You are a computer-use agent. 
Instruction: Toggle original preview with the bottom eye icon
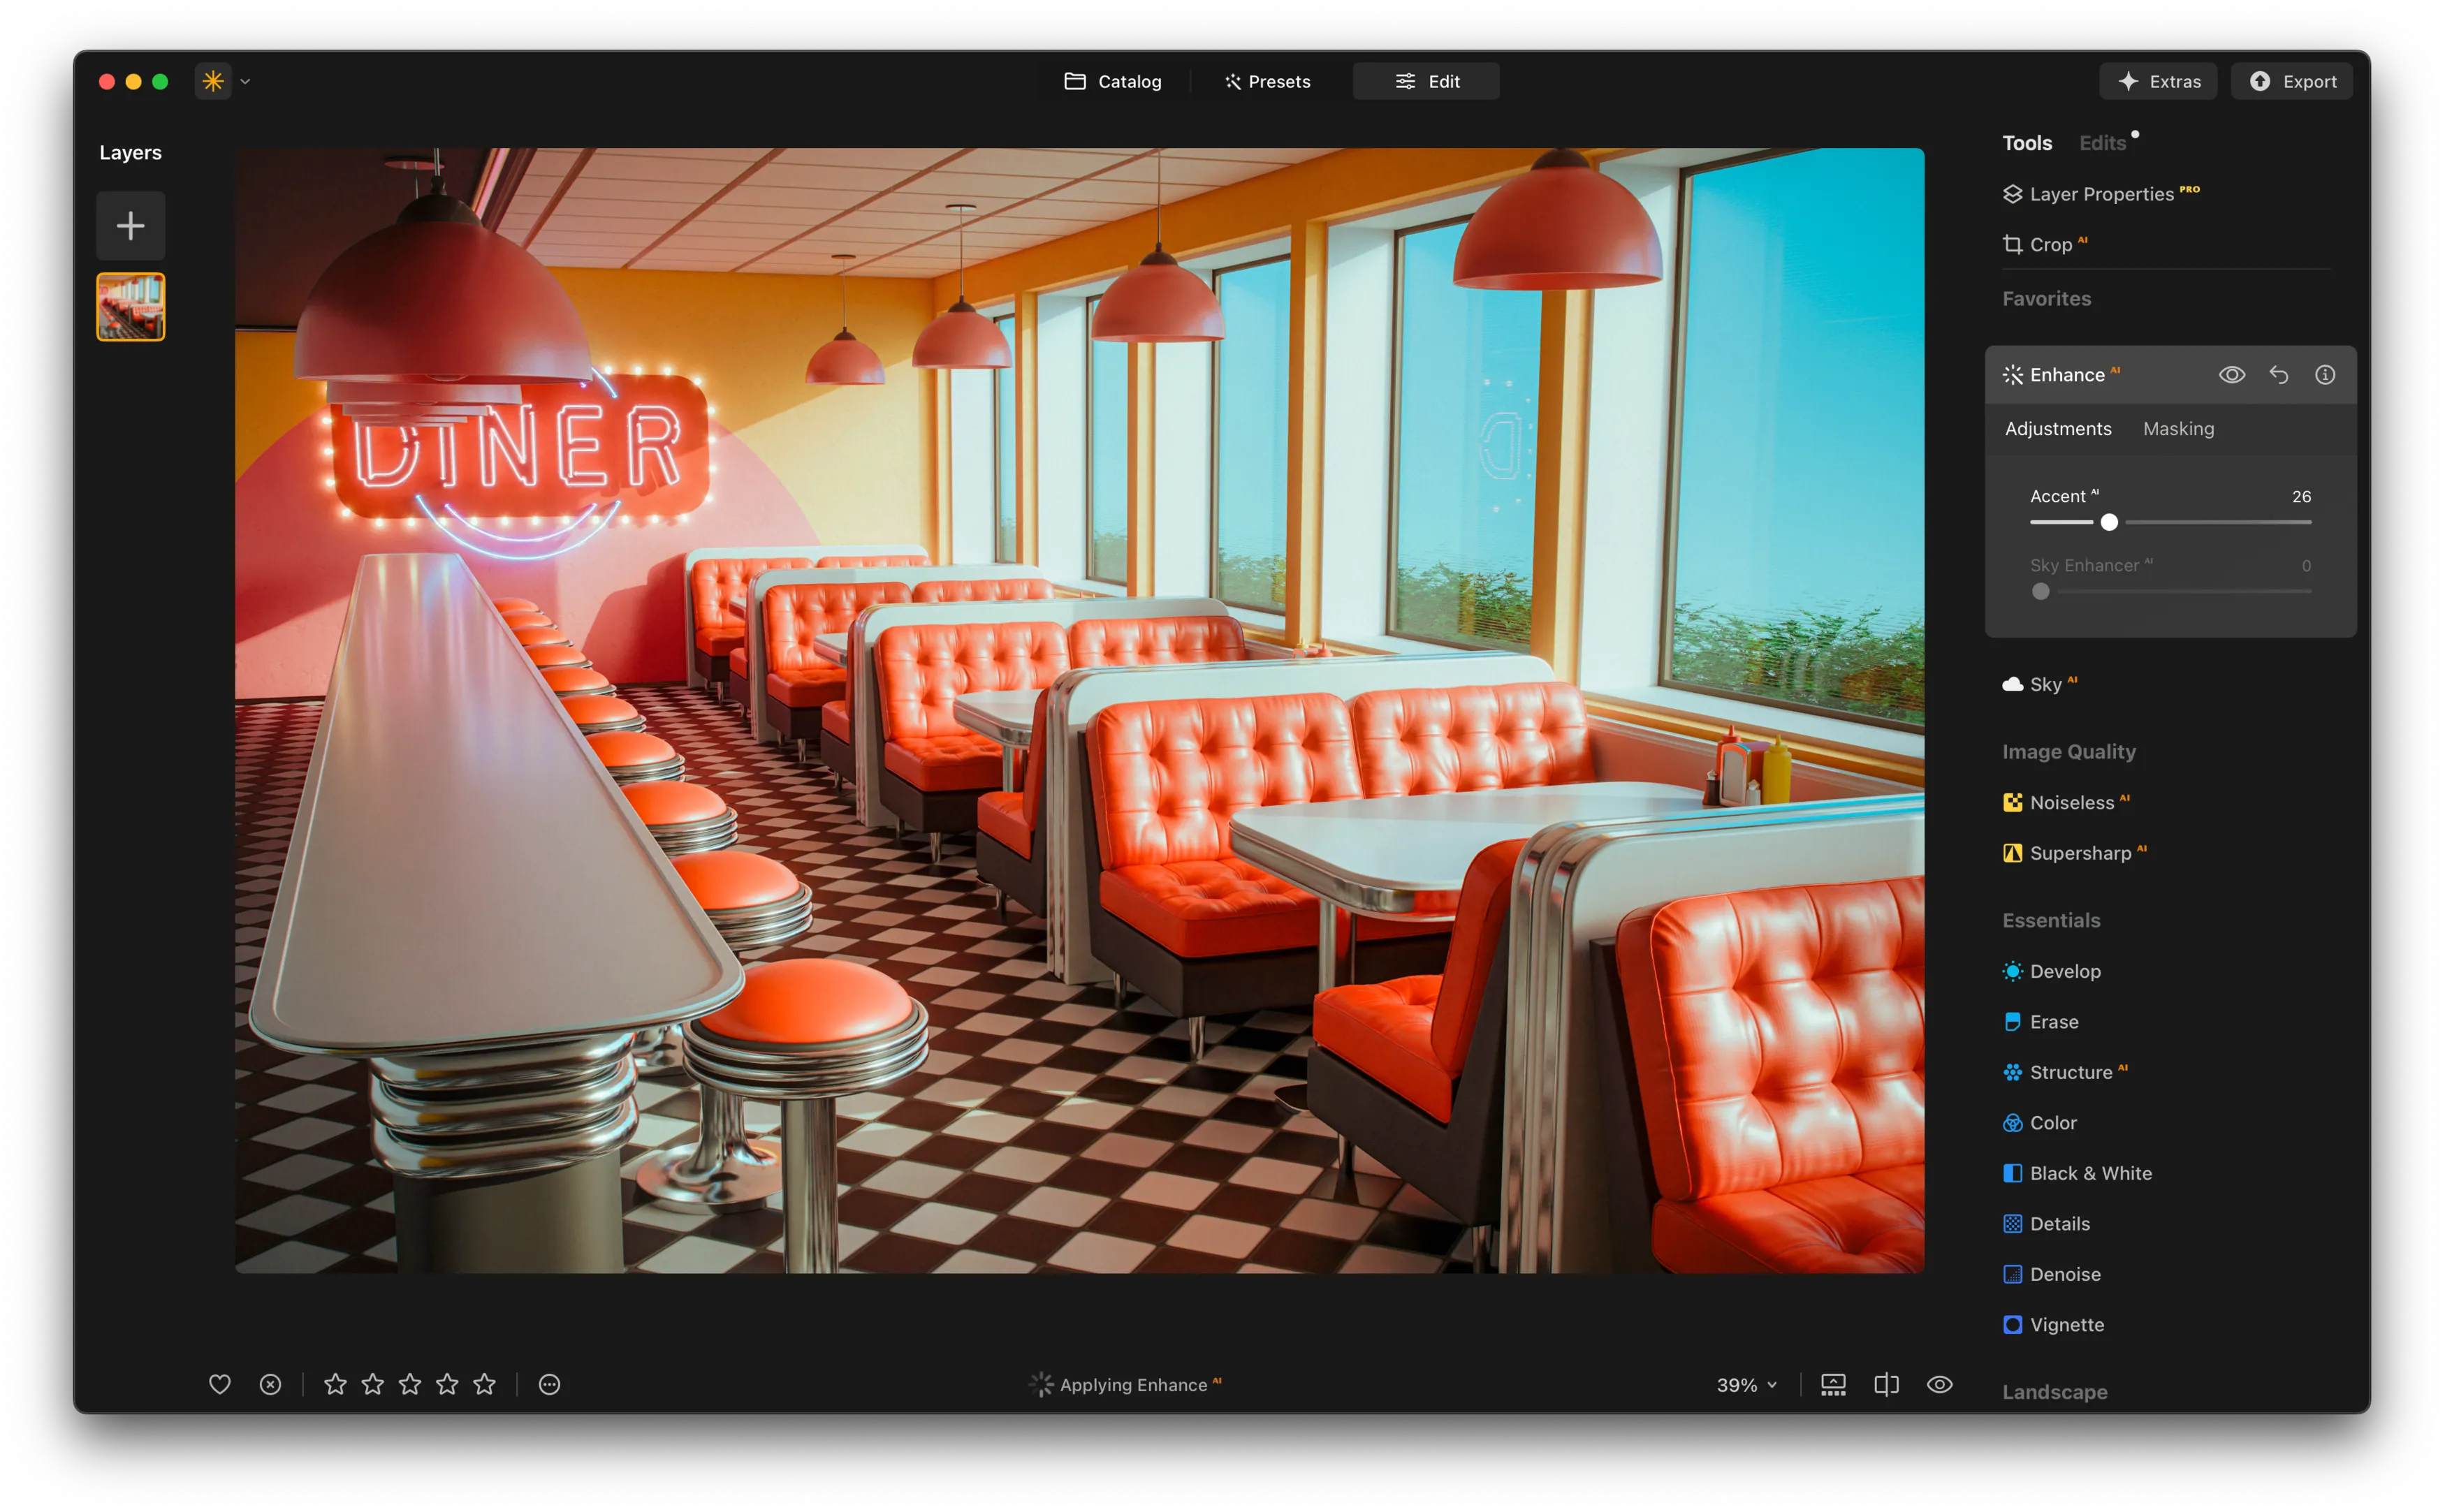click(1939, 1384)
